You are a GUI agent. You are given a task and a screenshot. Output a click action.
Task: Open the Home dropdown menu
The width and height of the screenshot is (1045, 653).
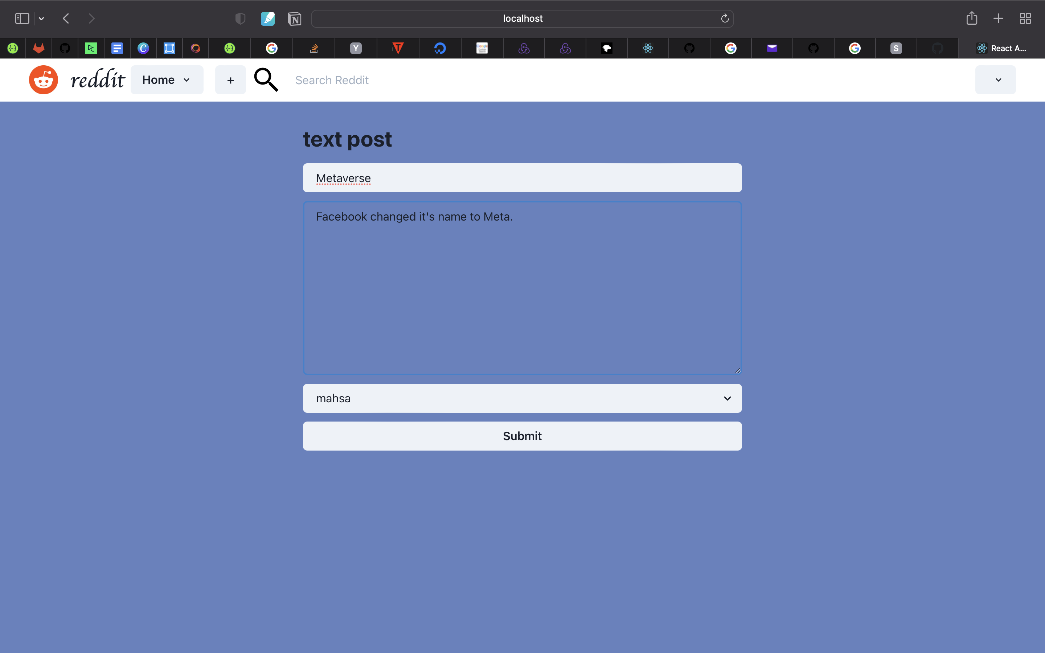pos(167,80)
